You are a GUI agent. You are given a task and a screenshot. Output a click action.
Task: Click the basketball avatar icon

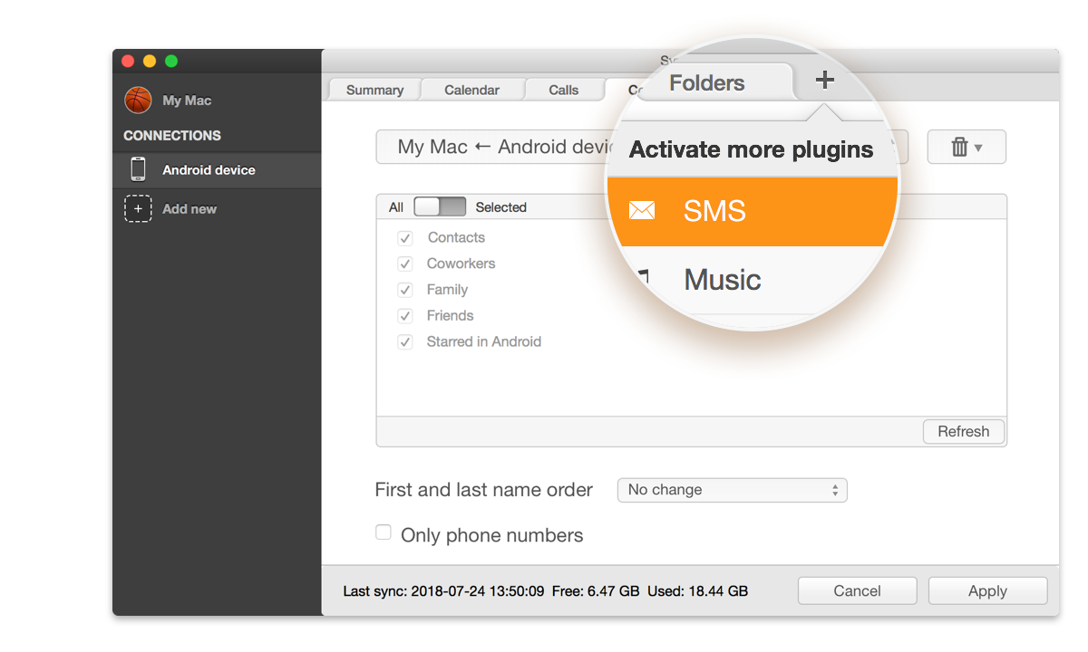point(138,100)
